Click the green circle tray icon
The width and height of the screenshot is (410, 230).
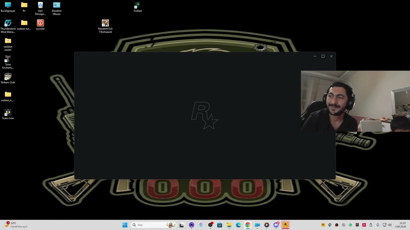point(350,225)
